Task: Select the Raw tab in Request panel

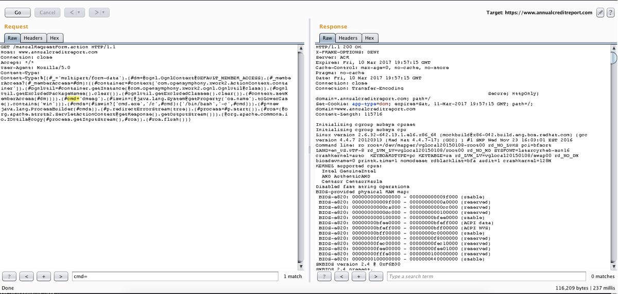Action: (x=12, y=38)
